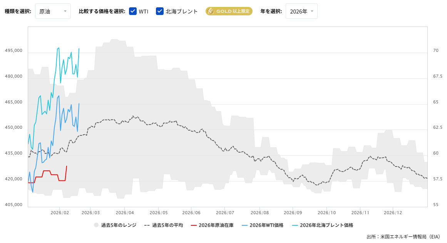
Task: Click the dropdown arrow next to 原油
Action: click(64, 11)
